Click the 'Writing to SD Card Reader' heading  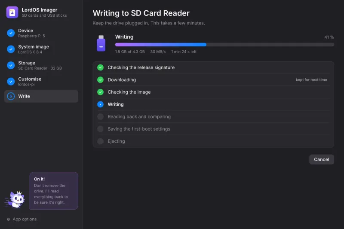tap(141, 13)
